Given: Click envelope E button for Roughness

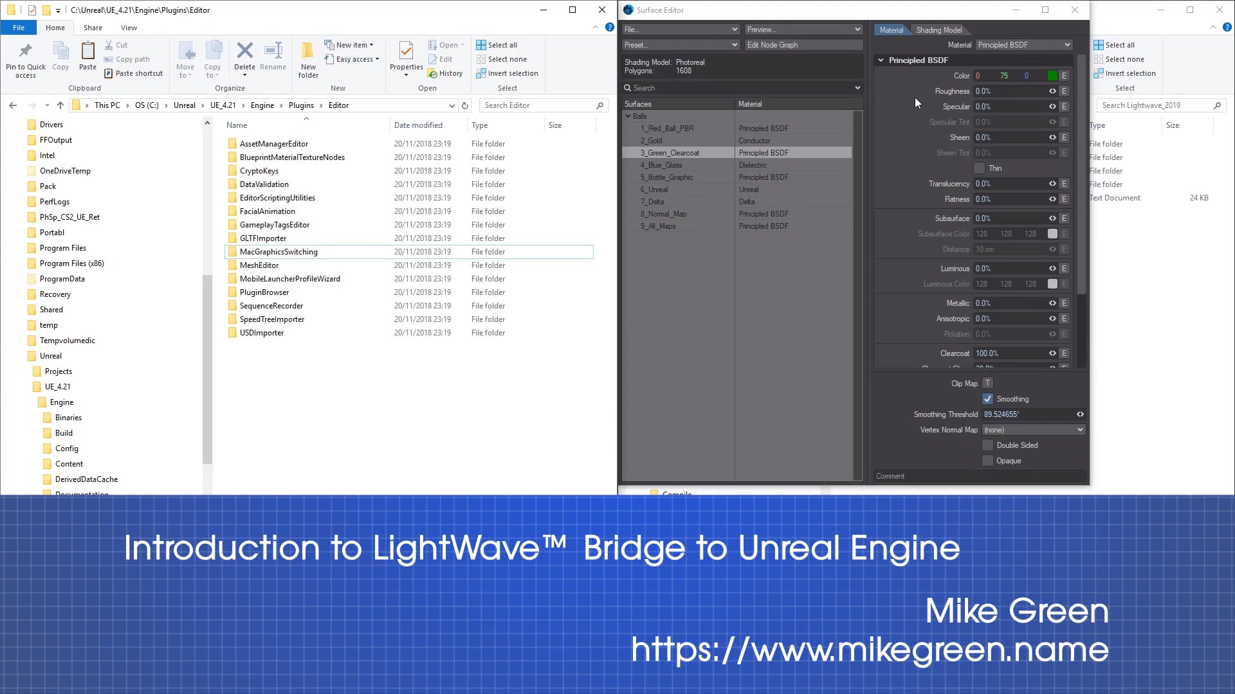Looking at the screenshot, I should [x=1064, y=91].
